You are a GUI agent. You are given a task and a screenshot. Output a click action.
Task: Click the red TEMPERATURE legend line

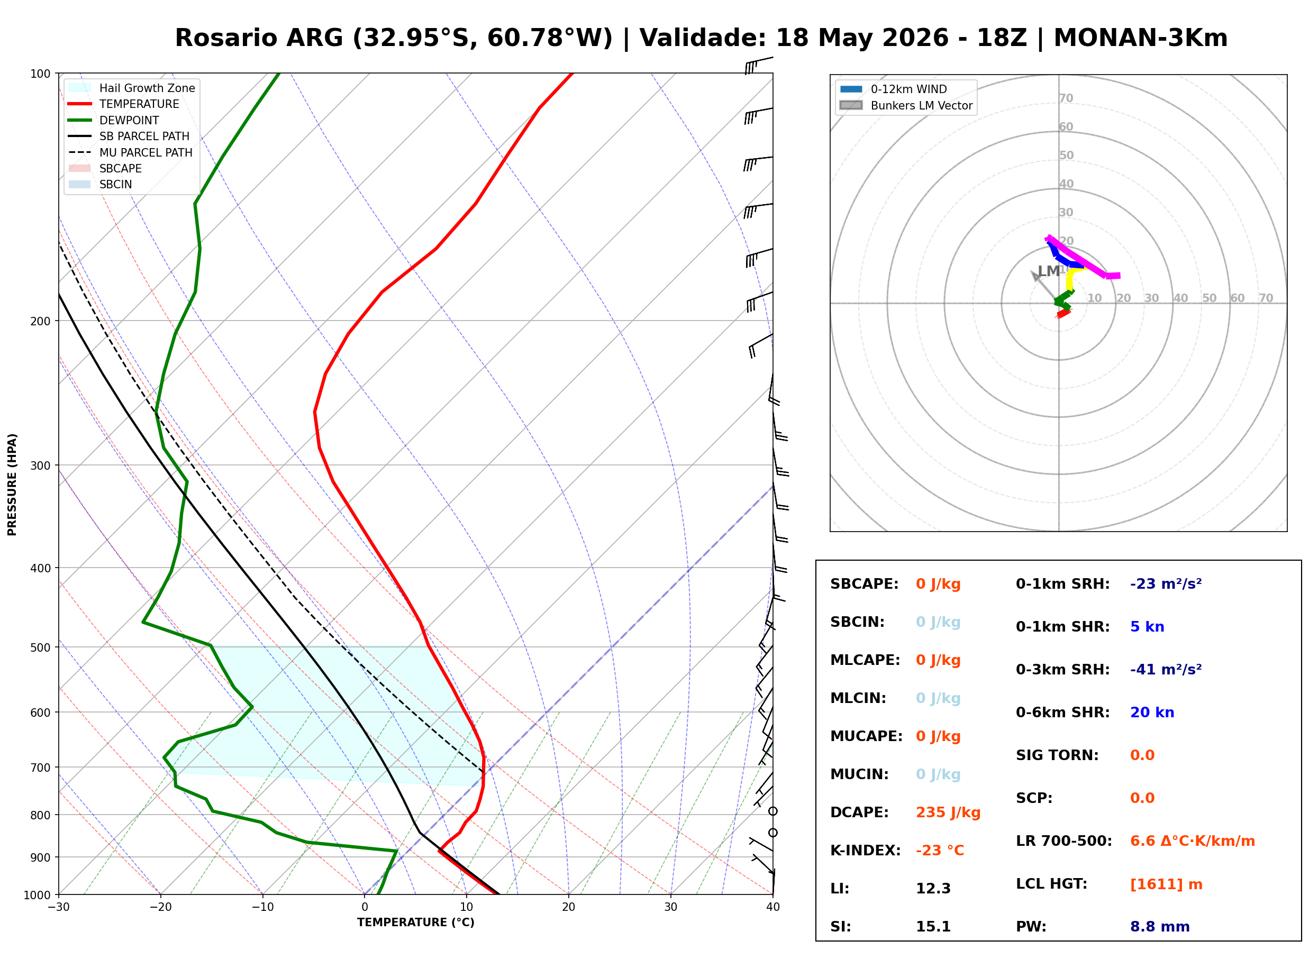80,104
